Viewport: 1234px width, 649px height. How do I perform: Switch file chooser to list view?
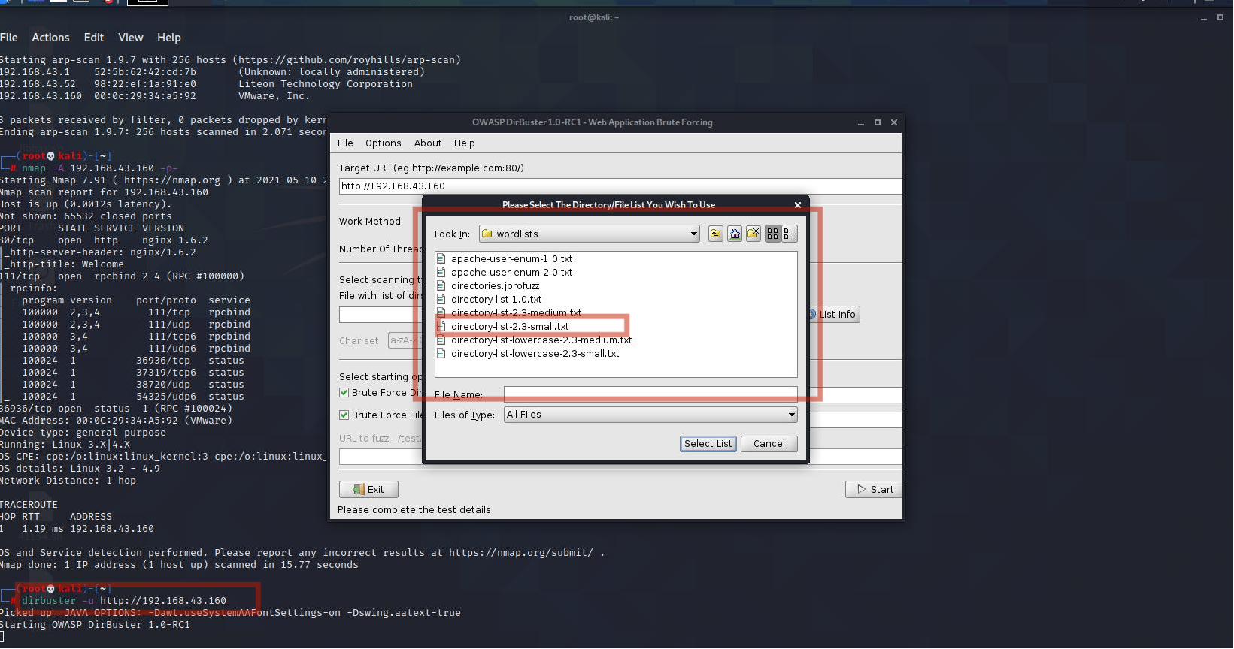tap(772, 234)
